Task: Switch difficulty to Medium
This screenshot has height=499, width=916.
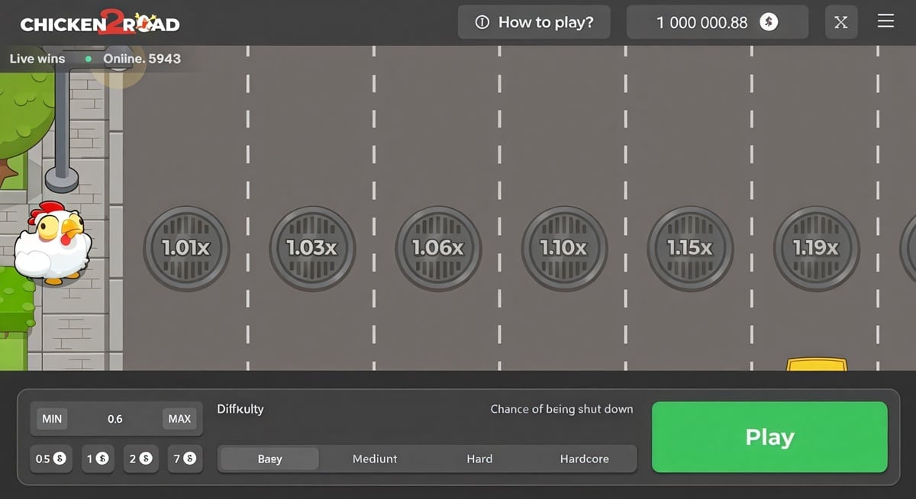Action: pyautogui.click(x=375, y=459)
